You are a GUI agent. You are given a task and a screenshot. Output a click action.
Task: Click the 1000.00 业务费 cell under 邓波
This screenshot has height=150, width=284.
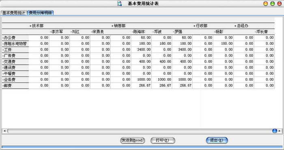[x=162, y=79]
